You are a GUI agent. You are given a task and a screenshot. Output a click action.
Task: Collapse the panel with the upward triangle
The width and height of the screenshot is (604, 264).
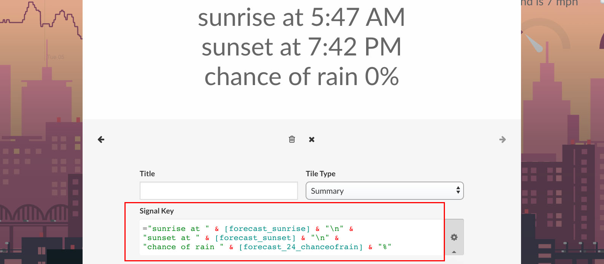[x=454, y=252]
